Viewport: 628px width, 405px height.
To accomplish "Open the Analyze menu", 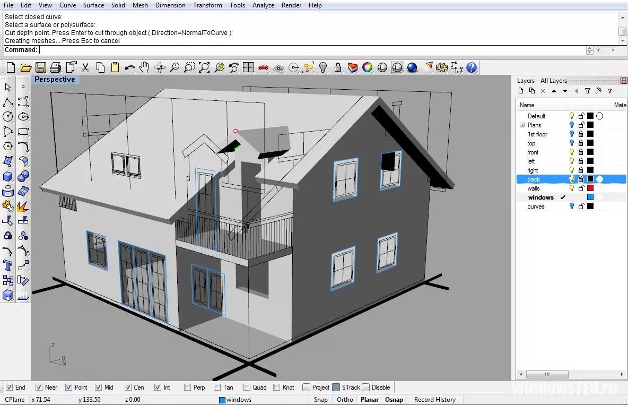I will (x=263, y=5).
